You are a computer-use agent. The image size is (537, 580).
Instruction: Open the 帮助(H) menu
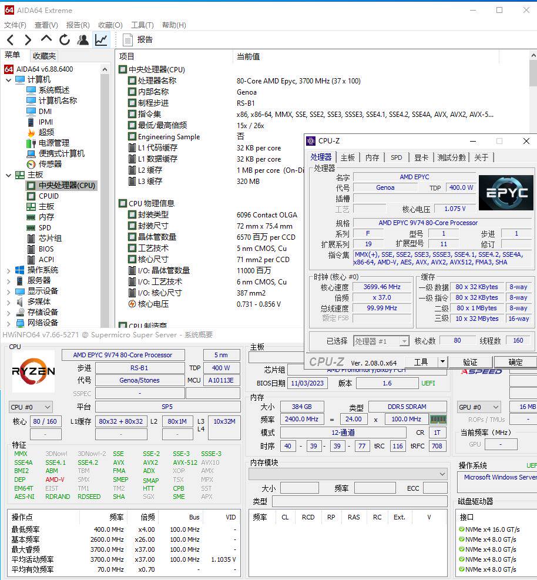(174, 25)
